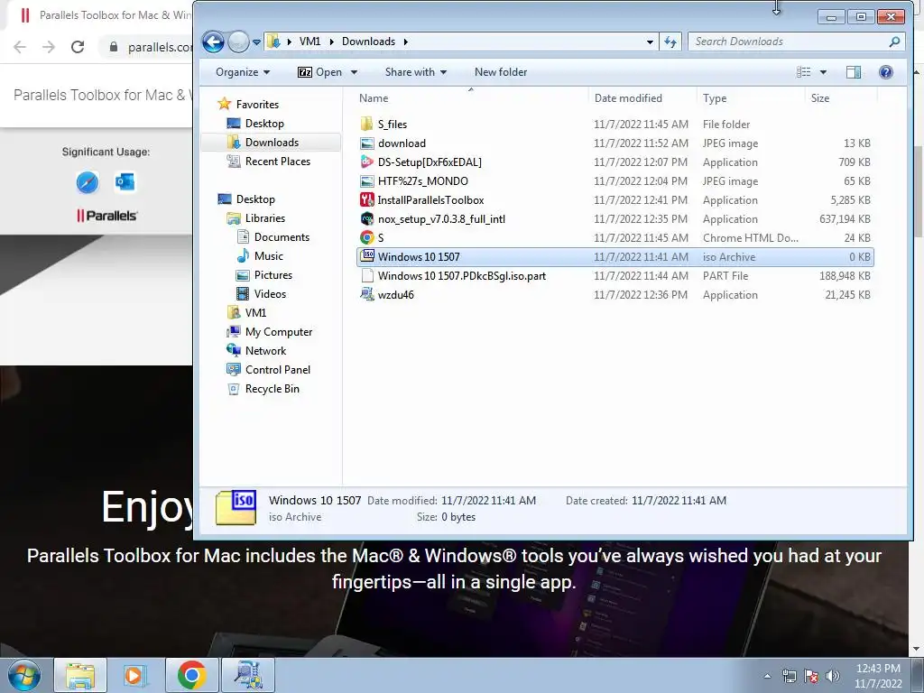Open Videos library
924x693 pixels.
[x=270, y=293]
